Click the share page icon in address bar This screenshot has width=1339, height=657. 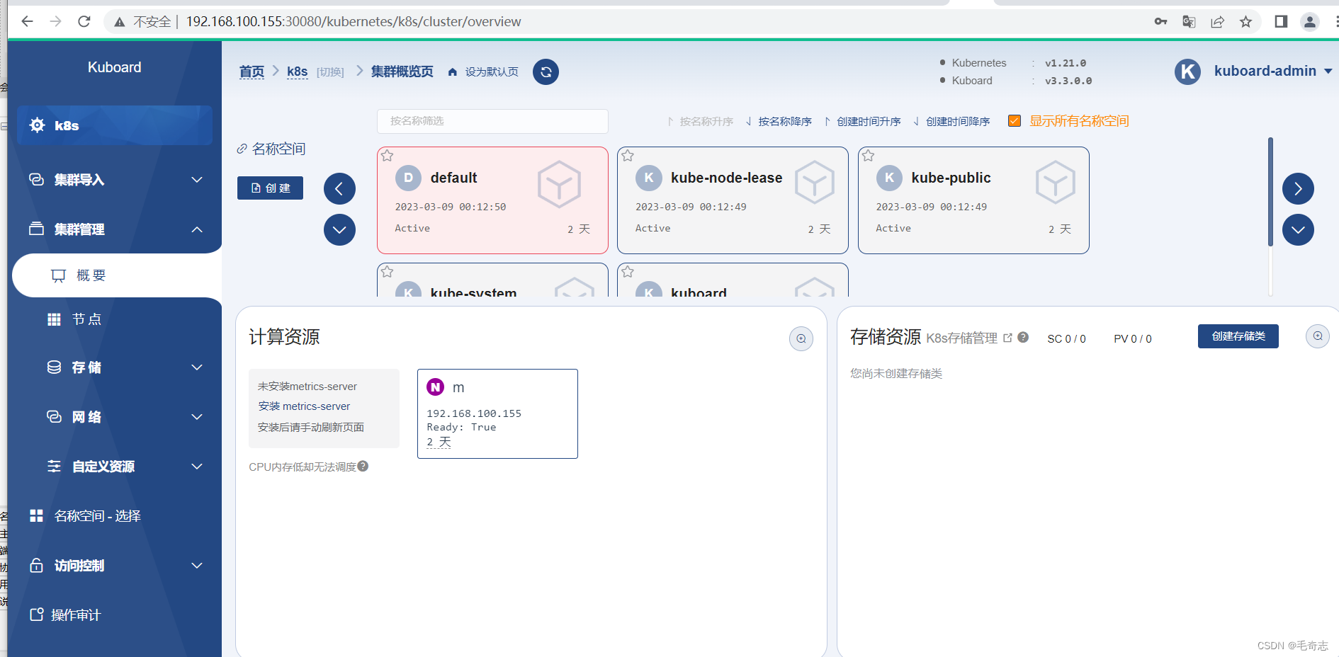[1217, 21]
